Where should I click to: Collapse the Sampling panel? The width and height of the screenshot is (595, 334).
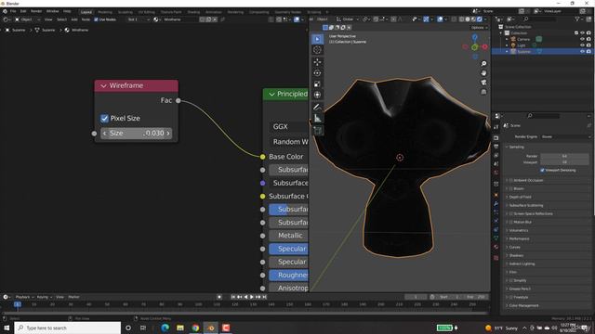pyautogui.click(x=516, y=147)
